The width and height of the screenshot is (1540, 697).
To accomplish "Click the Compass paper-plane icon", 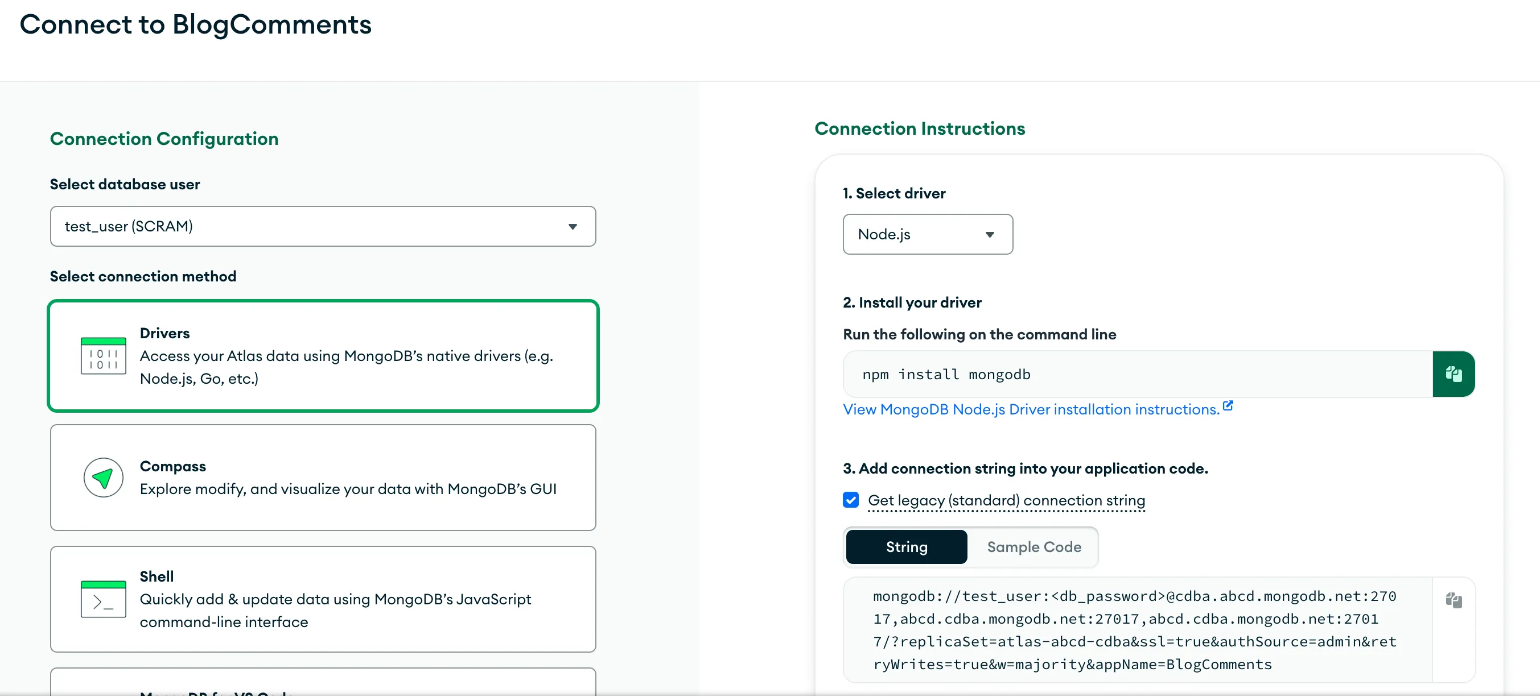I will pyautogui.click(x=104, y=478).
